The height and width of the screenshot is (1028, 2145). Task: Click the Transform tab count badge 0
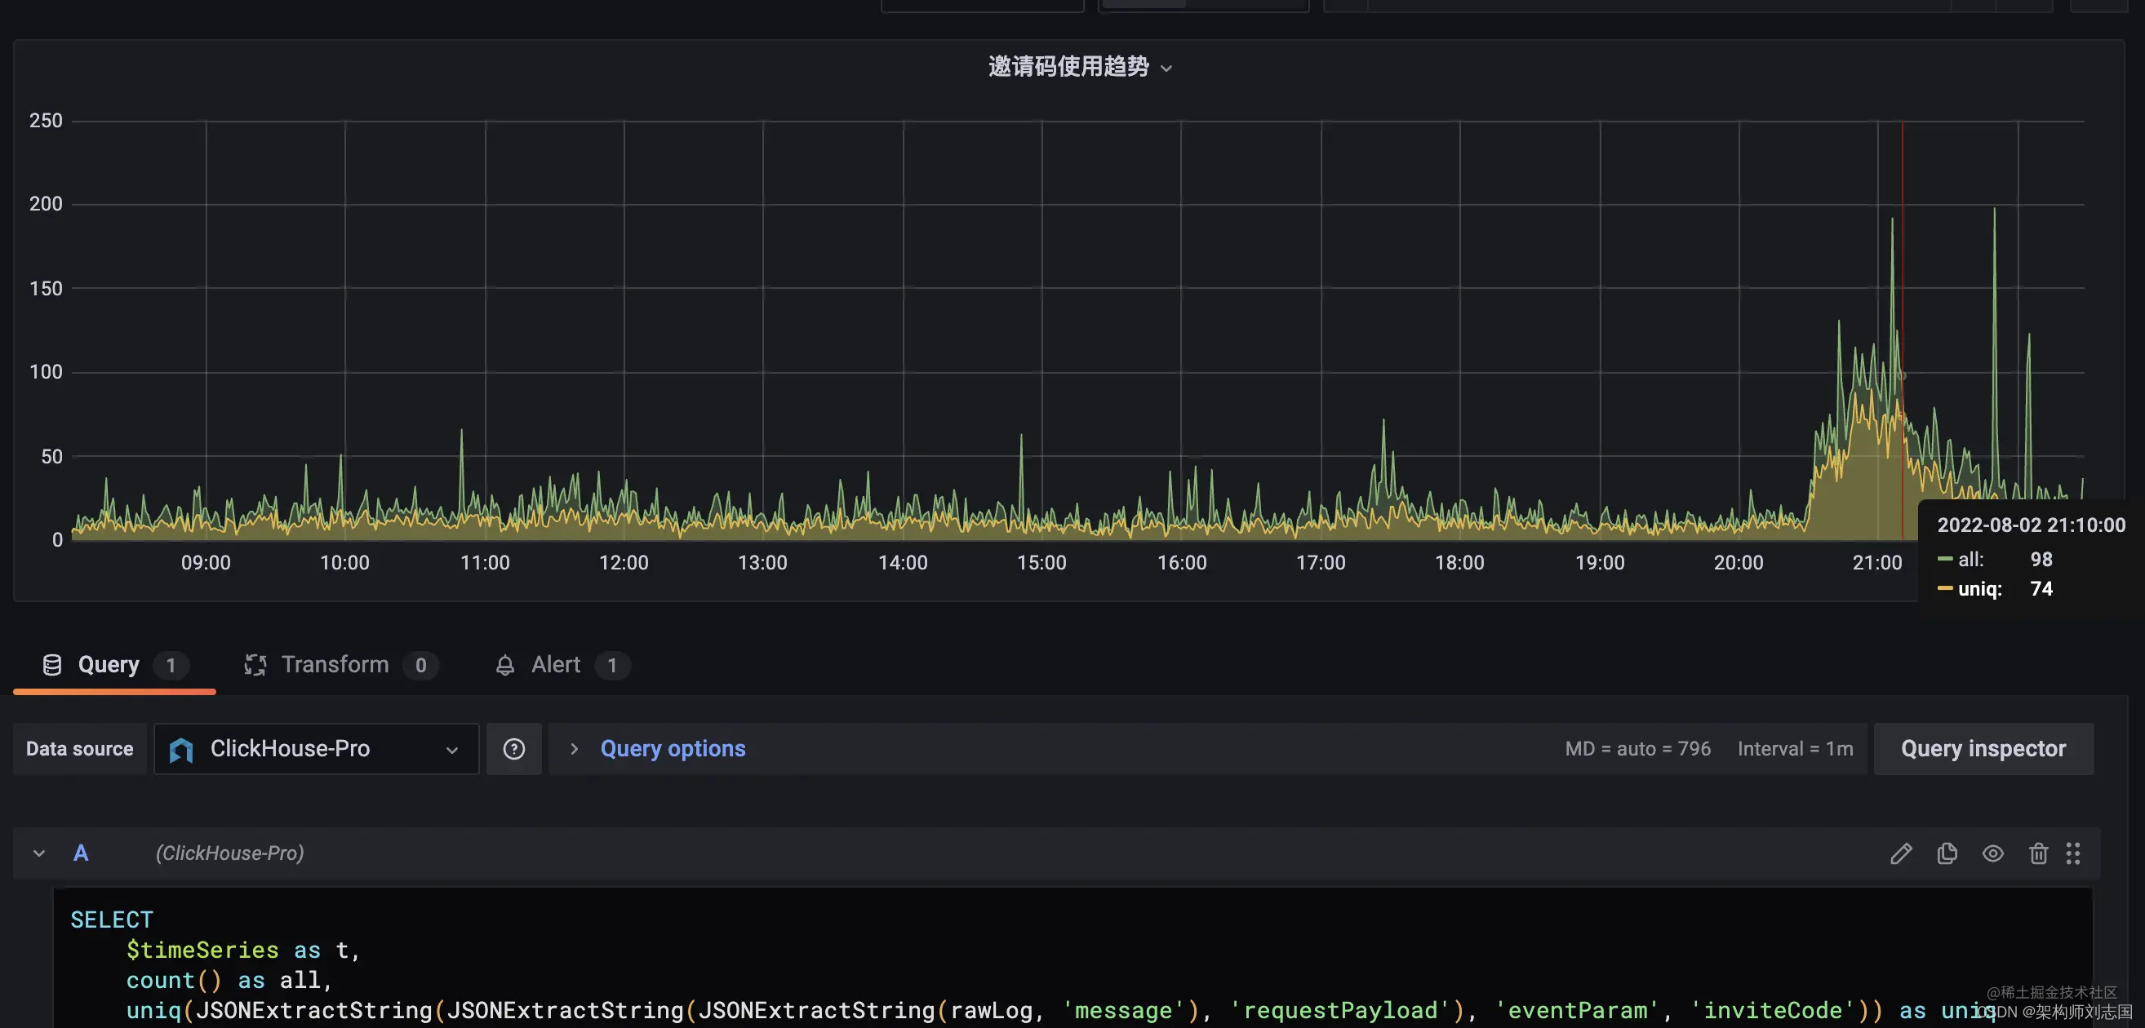420,665
